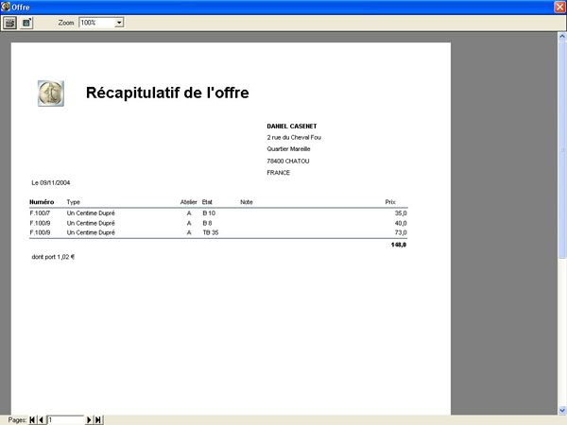567x425 pixels.
Task: Click scrollbar down arrow
Action: click(x=562, y=410)
